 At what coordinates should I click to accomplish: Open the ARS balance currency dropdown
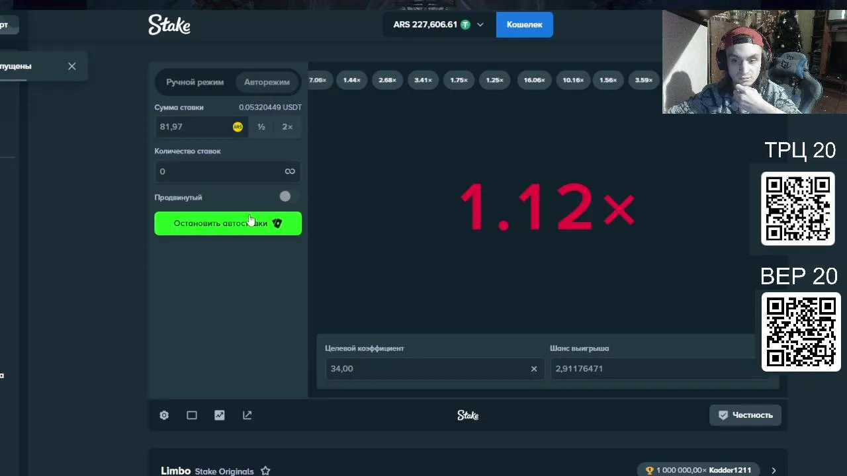pyautogui.click(x=439, y=24)
